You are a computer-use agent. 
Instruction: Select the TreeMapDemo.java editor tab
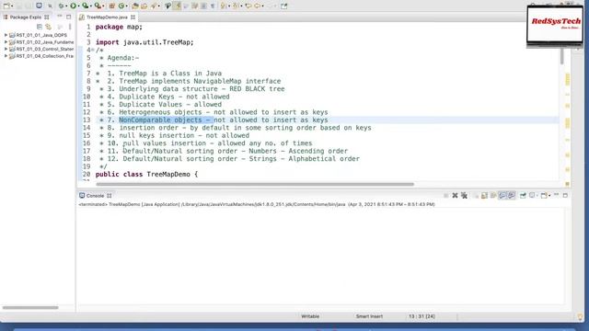pyautogui.click(x=107, y=17)
